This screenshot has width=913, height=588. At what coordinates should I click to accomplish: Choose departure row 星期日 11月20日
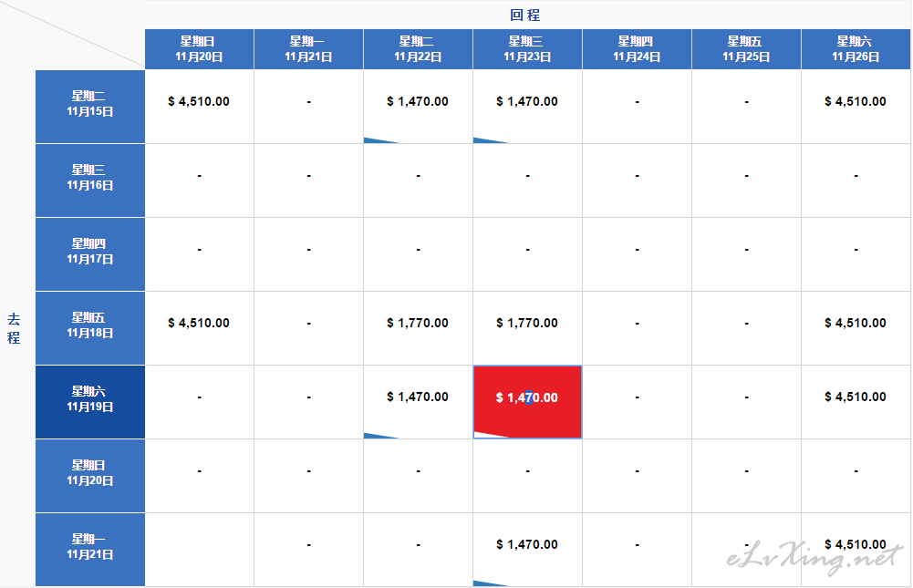(x=90, y=476)
